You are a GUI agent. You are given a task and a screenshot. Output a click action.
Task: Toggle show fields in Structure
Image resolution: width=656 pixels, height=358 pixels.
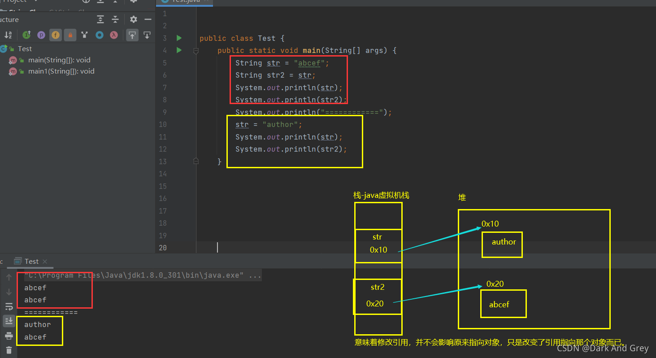pos(56,35)
